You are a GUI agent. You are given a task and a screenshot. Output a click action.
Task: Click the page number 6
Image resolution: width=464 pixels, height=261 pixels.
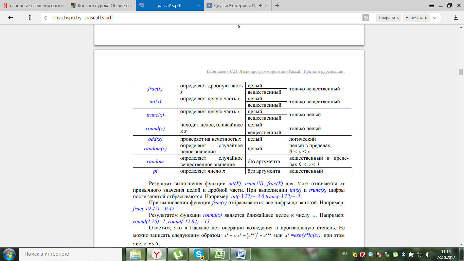238,27
